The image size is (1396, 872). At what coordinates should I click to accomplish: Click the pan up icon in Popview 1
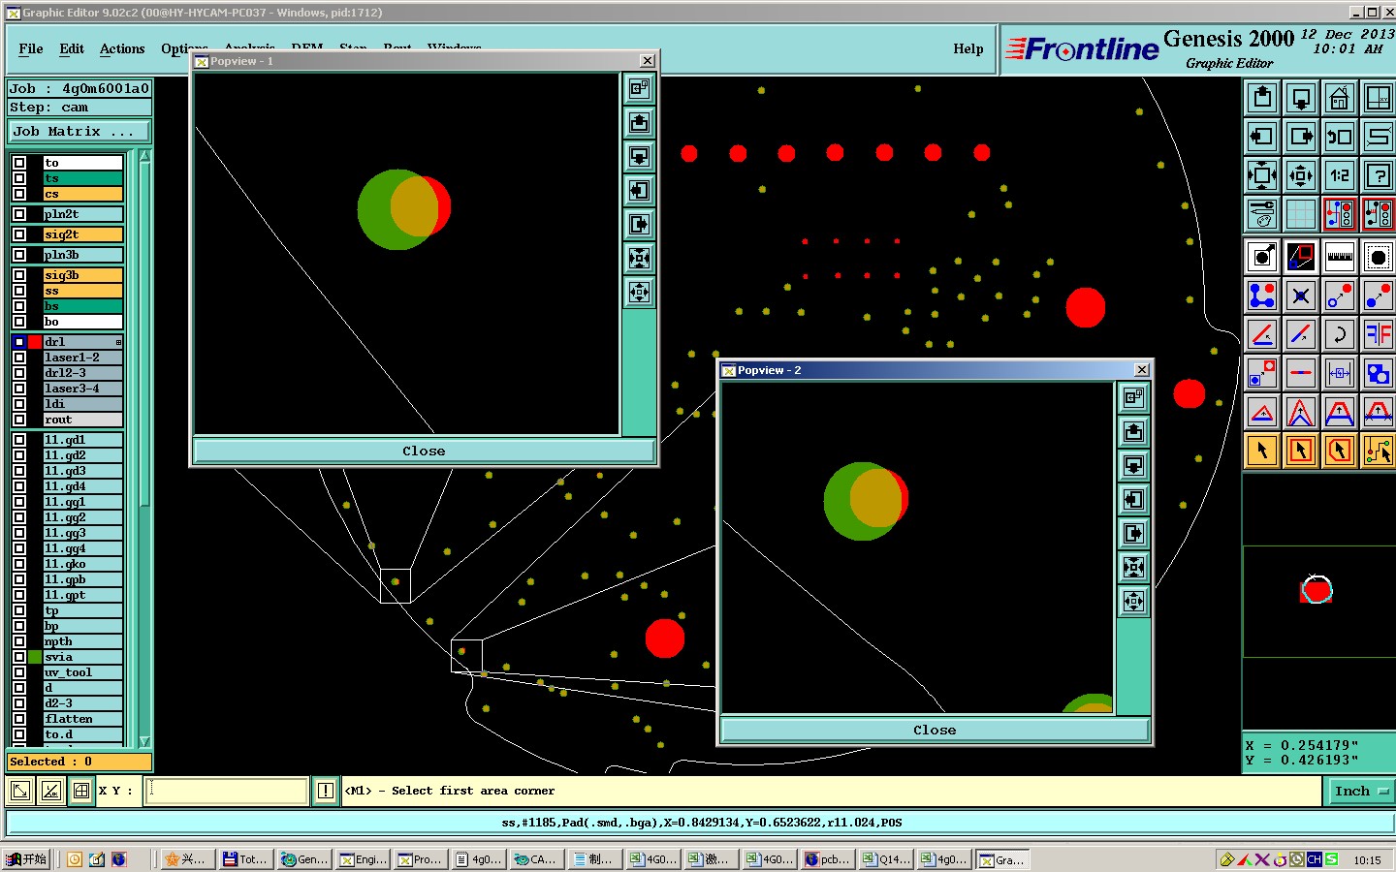coord(639,123)
